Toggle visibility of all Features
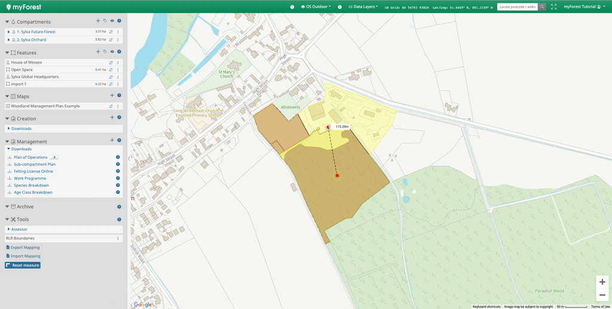The width and height of the screenshot is (612, 309). pyautogui.click(x=112, y=52)
